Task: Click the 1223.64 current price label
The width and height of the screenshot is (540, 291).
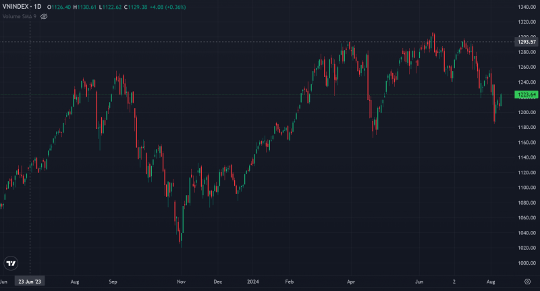Action: (x=526, y=95)
